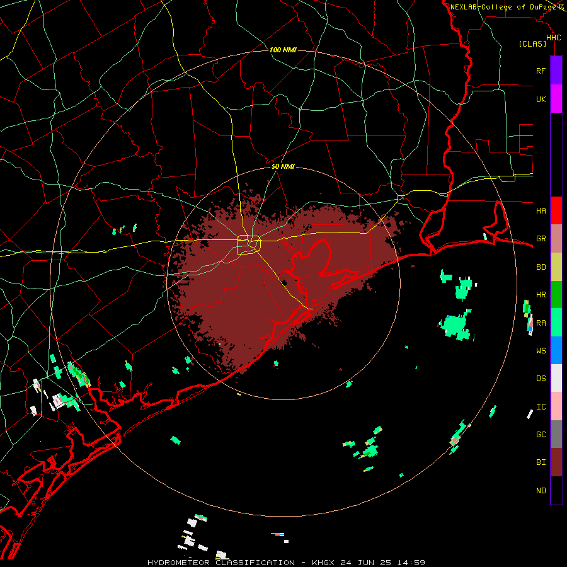The height and width of the screenshot is (567, 567).
Task: Click the 'RF' legend label
Action: pos(541,71)
